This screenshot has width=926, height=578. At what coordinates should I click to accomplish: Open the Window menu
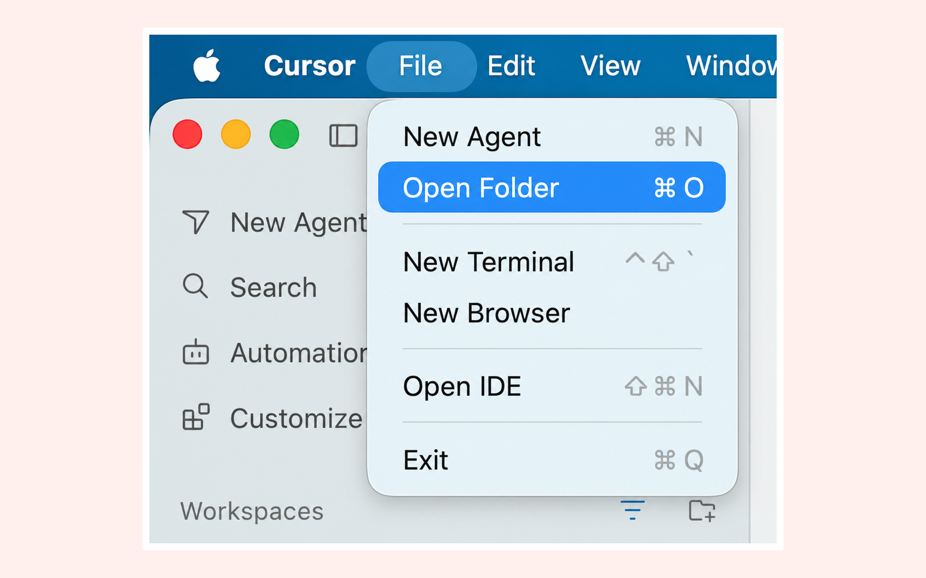pyautogui.click(x=732, y=66)
